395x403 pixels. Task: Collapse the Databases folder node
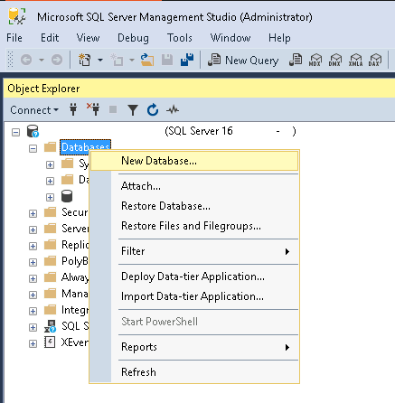33,148
